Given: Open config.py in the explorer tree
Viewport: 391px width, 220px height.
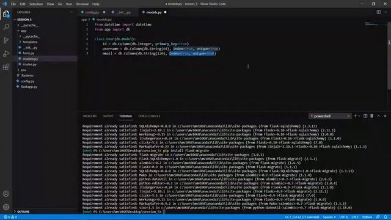Looking at the screenshot, I should point(27,81).
